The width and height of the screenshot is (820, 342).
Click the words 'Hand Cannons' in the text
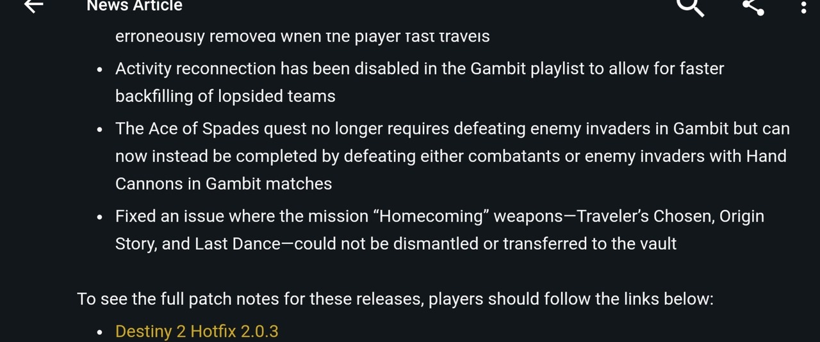tap(766, 156)
